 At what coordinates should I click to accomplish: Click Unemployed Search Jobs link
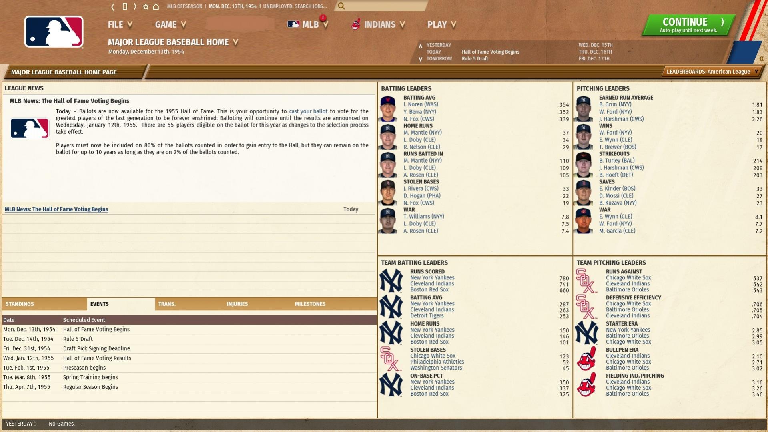[295, 6]
